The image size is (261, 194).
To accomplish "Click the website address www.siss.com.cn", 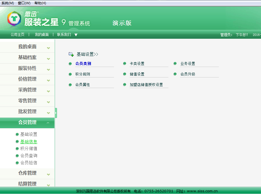I will click(202, 191).
